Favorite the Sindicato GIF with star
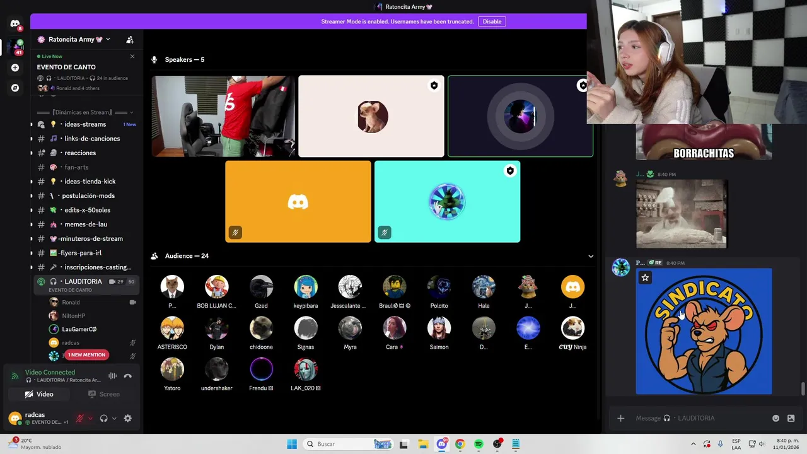Viewport: 807px width, 454px height. 645,277
